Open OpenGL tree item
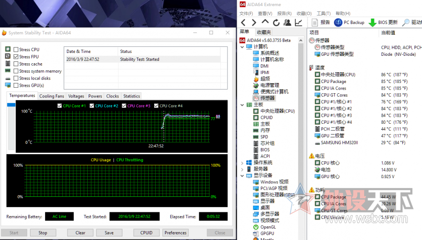 click(268, 227)
